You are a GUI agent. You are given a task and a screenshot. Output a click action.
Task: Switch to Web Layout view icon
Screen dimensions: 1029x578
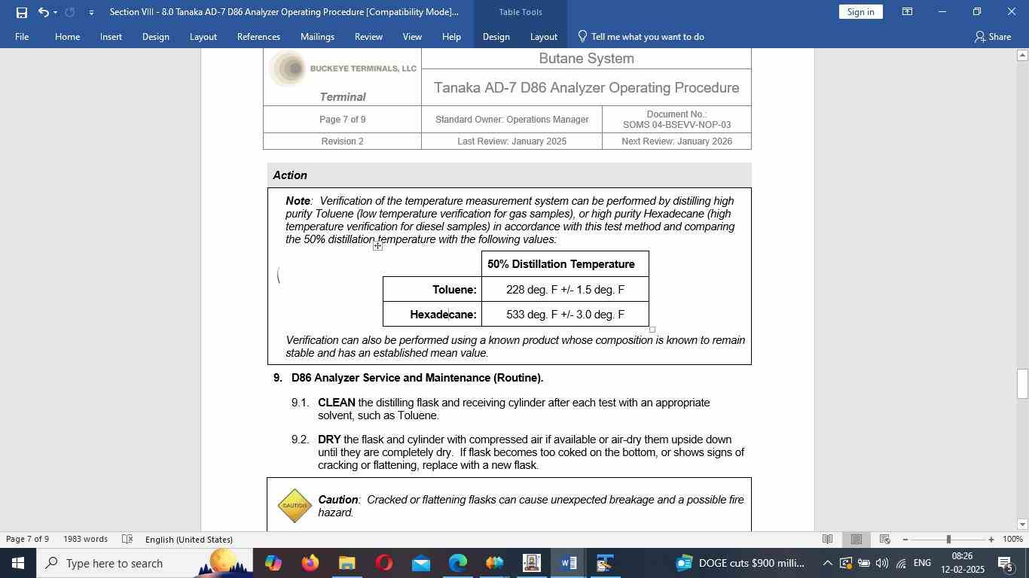point(885,539)
